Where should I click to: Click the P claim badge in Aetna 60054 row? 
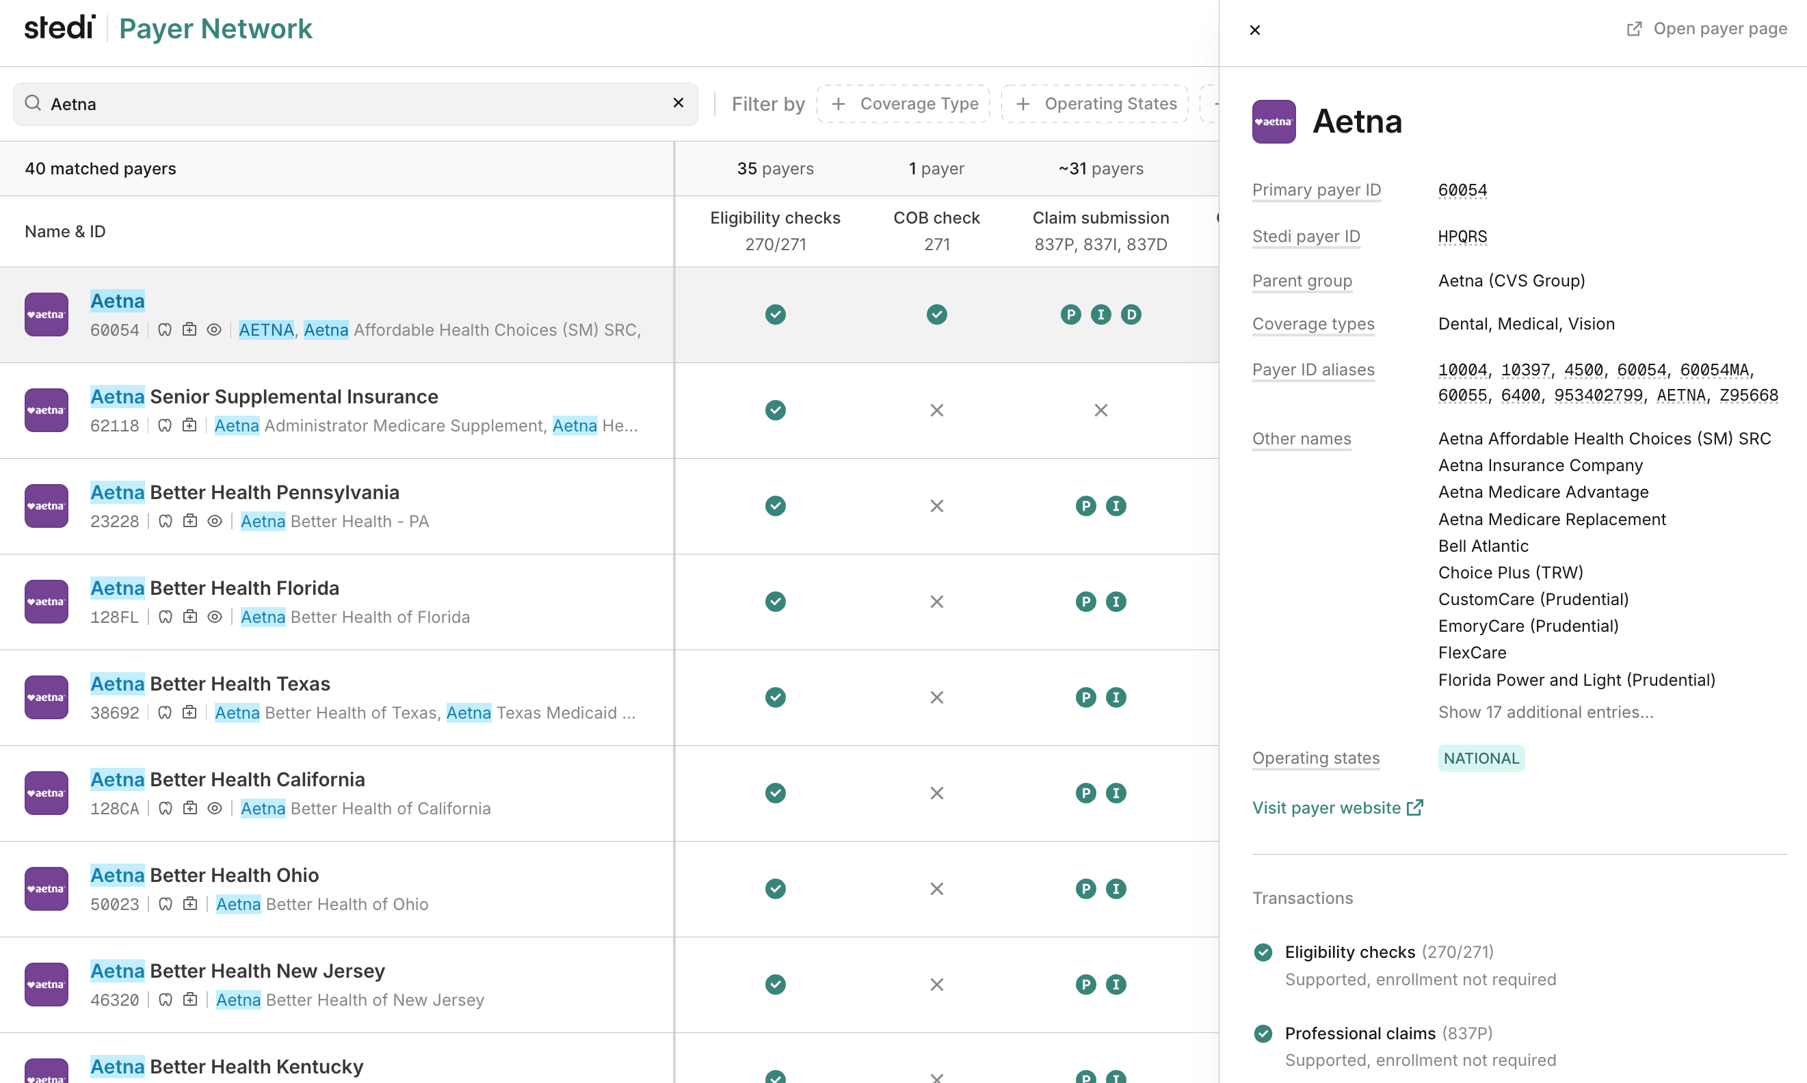point(1070,315)
